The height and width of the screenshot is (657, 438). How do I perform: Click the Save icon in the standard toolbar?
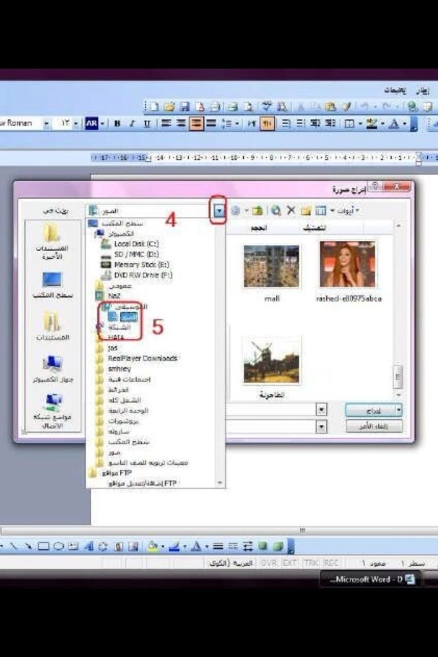(x=184, y=107)
